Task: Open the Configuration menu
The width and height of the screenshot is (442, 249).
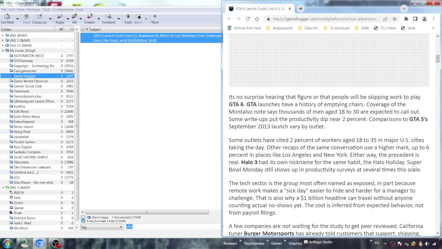Action: [63, 10]
